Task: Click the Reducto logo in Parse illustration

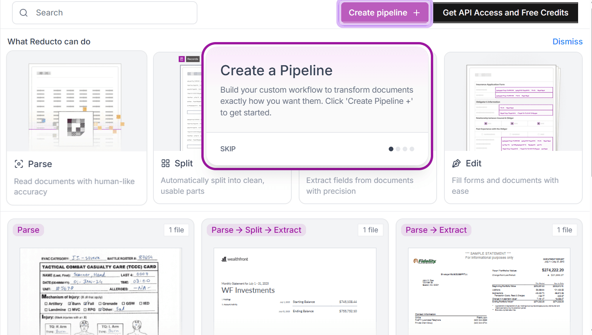Action: click(x=76, y=128)
